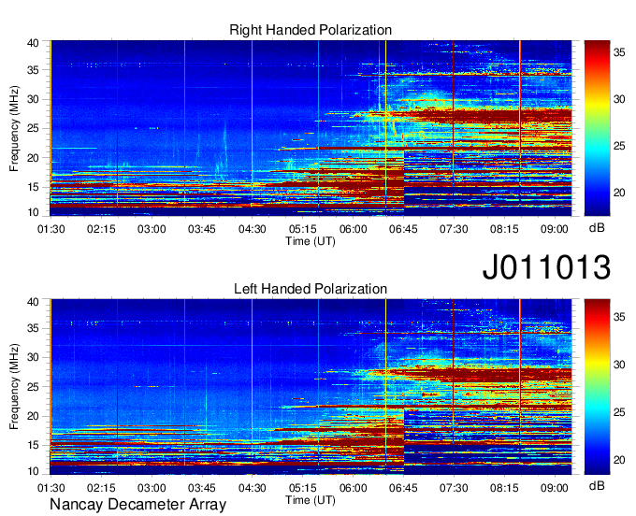Click the 15 MHz tick of Right Handed plot

click(x=33, y=187)
